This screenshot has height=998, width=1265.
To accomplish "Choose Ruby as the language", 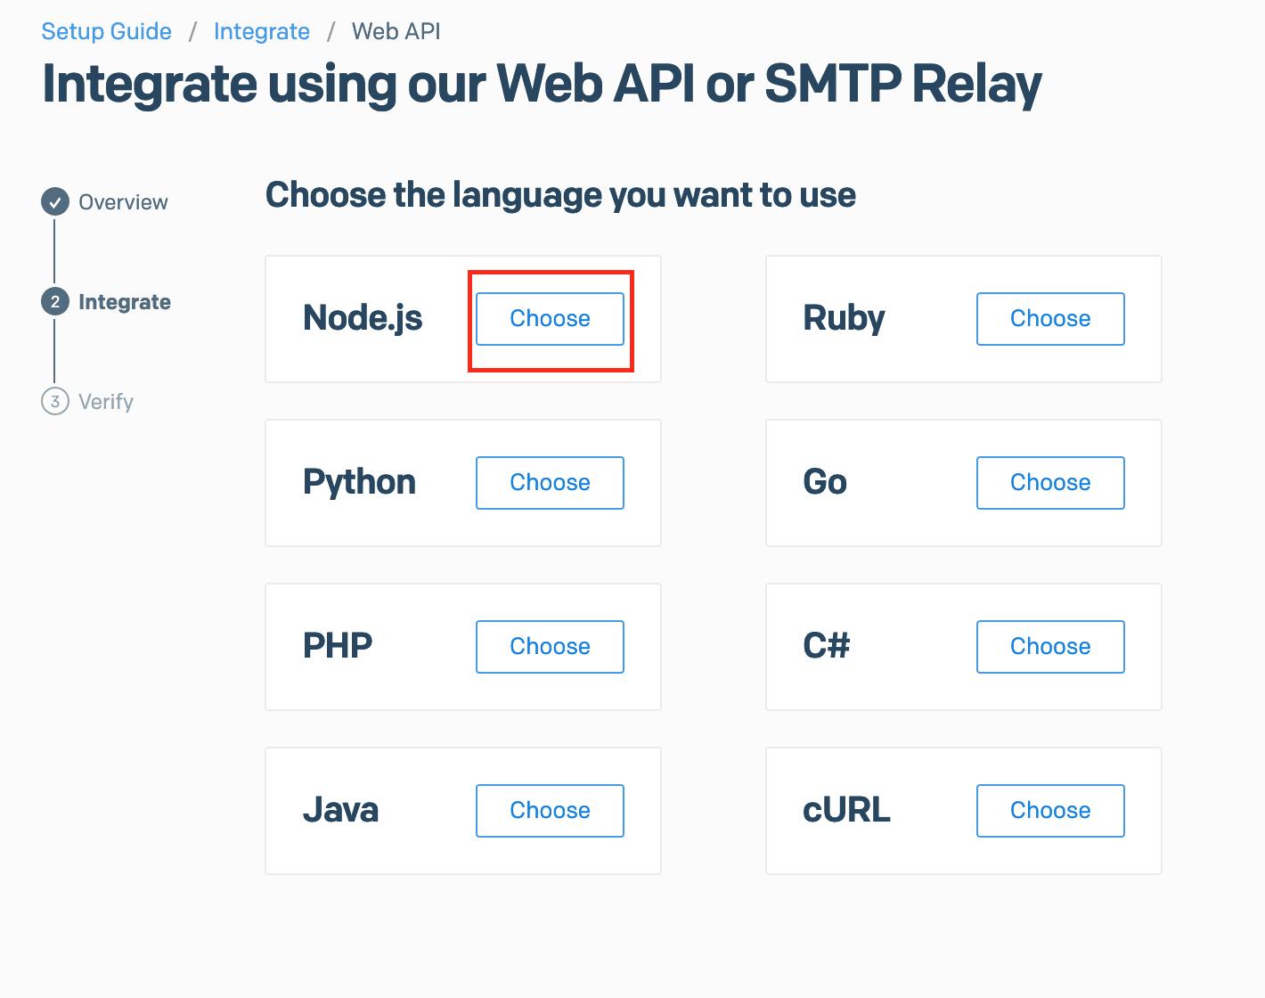I will [1050, 319].
